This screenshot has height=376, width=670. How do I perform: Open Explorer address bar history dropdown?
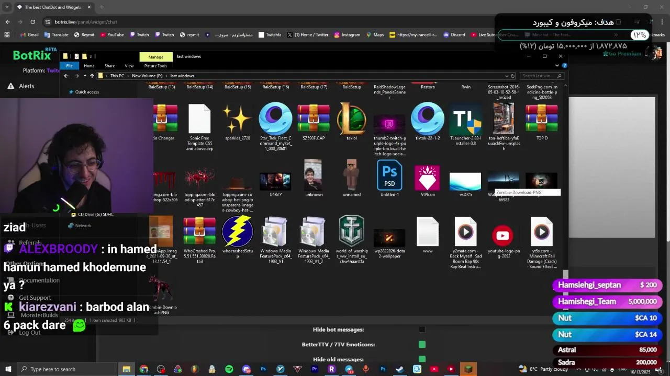pyautogui.click(x=507, y=76)
